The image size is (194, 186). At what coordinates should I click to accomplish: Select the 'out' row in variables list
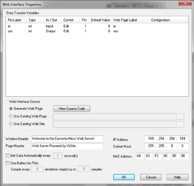pos(97,31)
